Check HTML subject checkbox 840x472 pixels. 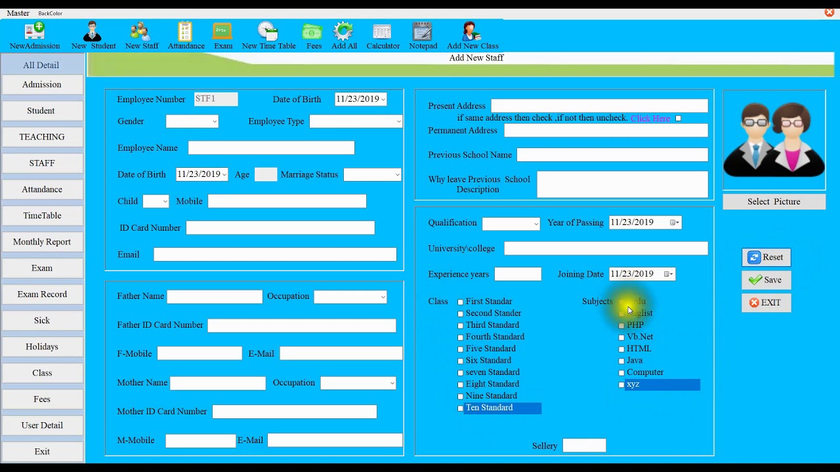click(x=621, y=349)
